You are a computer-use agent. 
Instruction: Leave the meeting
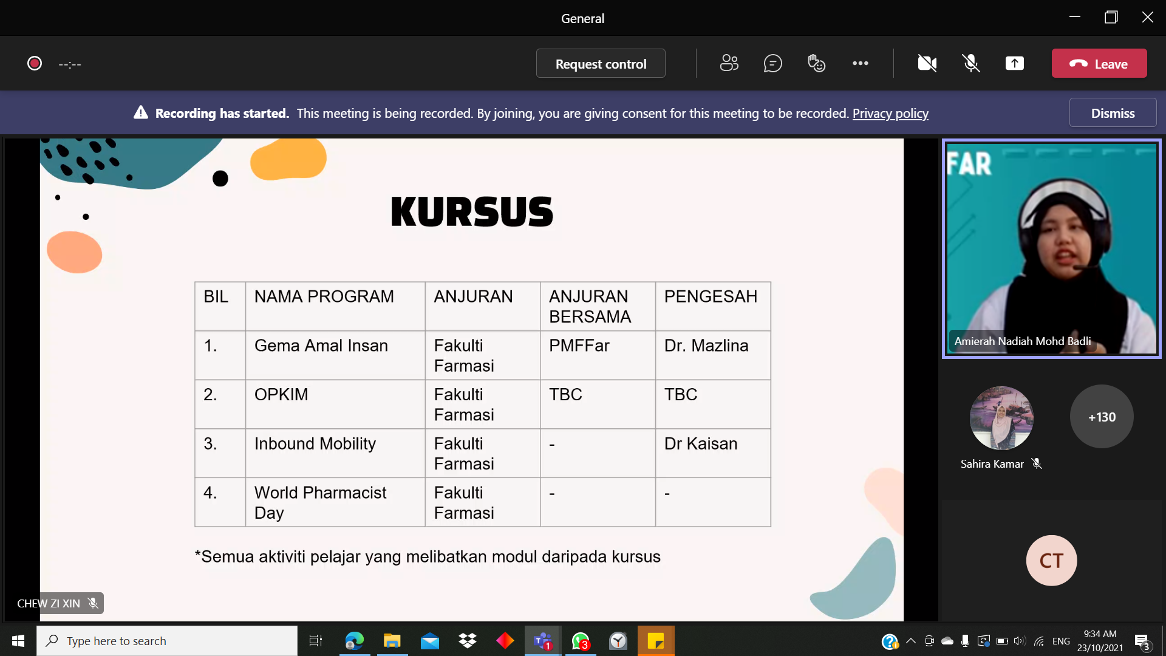coord(1099,63)
